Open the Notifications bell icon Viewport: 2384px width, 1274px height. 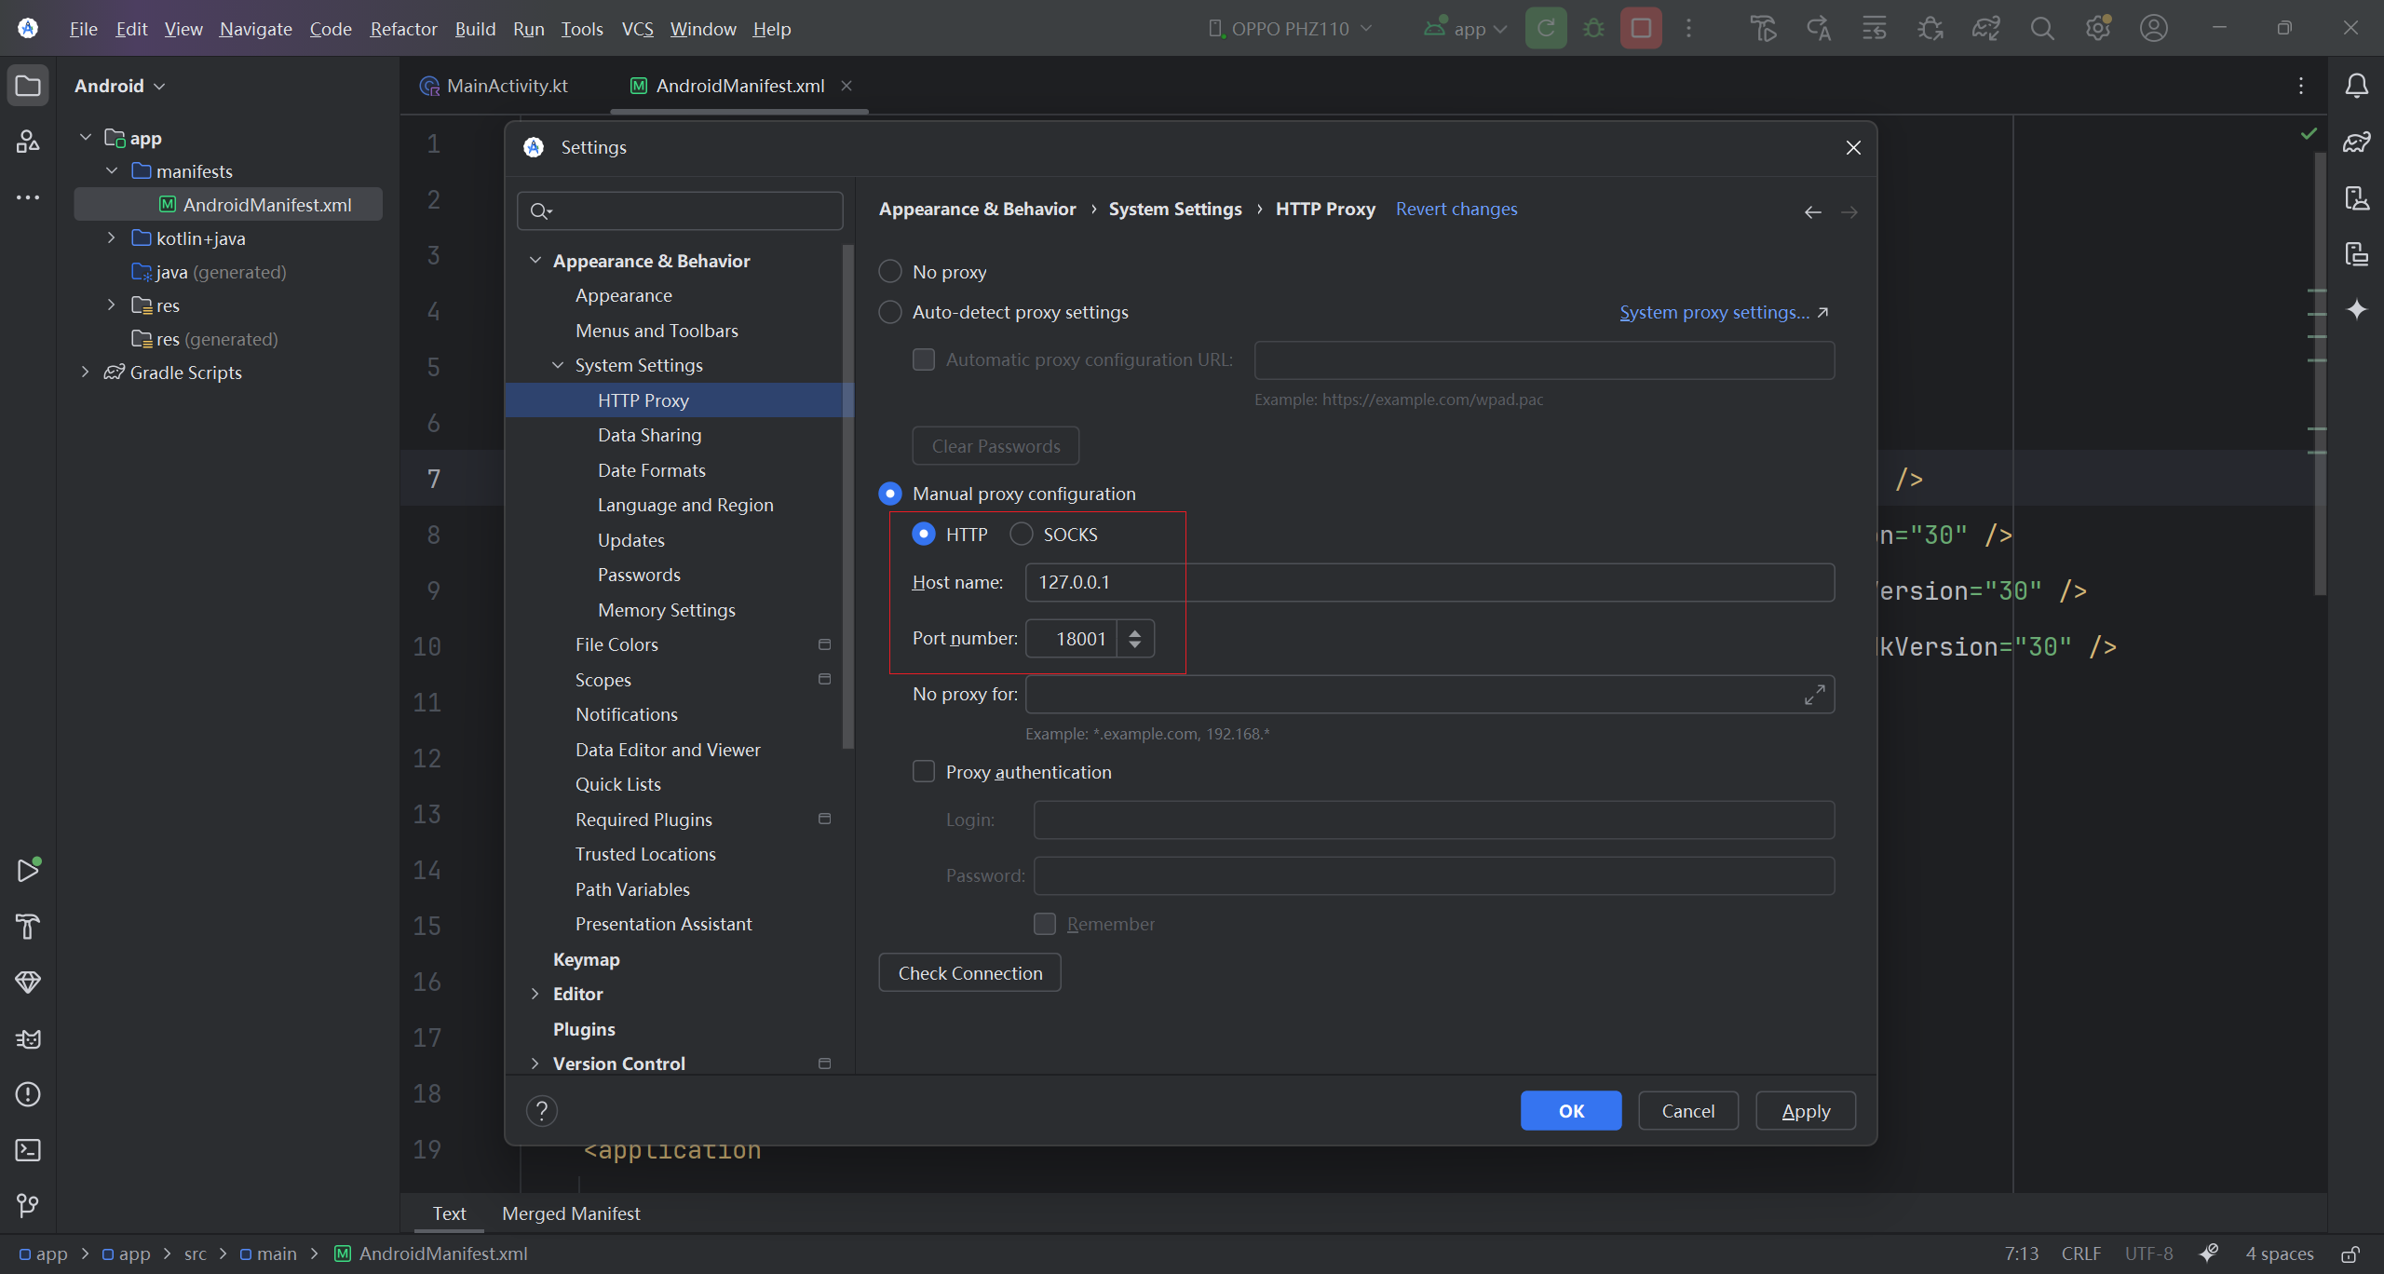tap(2356, 86)
